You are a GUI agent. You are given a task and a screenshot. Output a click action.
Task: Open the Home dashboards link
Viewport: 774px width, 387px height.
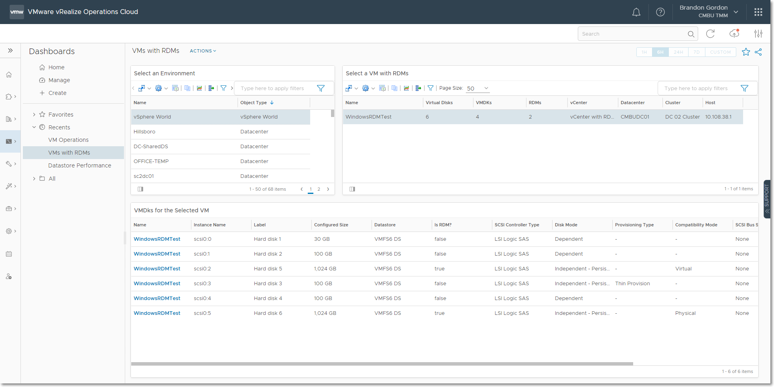click(56, 67)
